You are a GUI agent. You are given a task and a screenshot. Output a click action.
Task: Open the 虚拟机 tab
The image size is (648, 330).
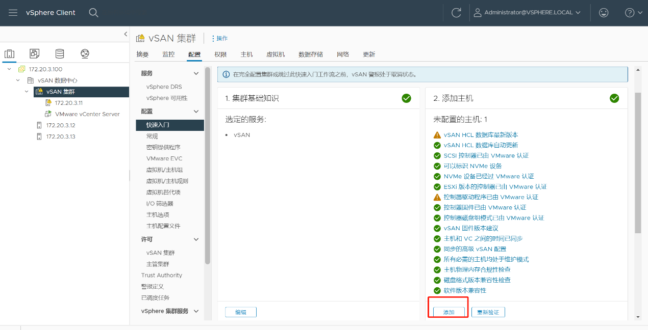(276, 54)
